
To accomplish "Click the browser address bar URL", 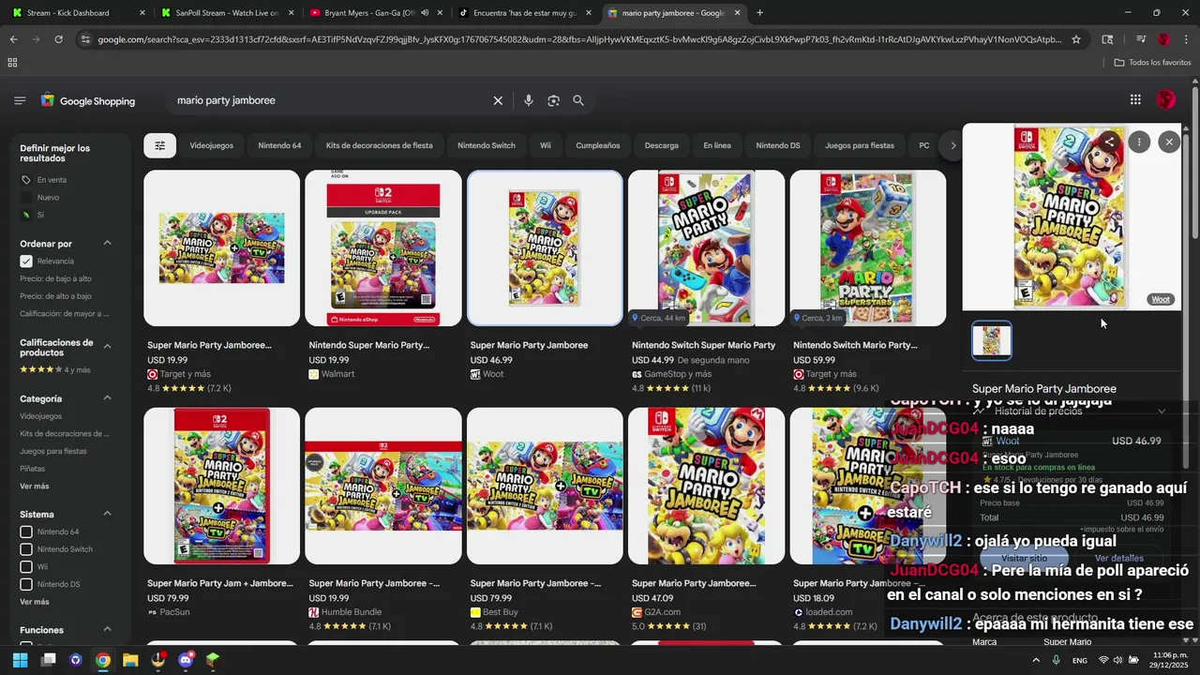I will tap(579, 39).
